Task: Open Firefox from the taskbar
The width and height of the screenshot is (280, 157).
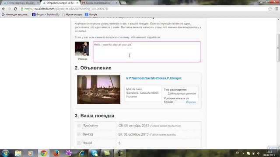Action: [56, 153]
